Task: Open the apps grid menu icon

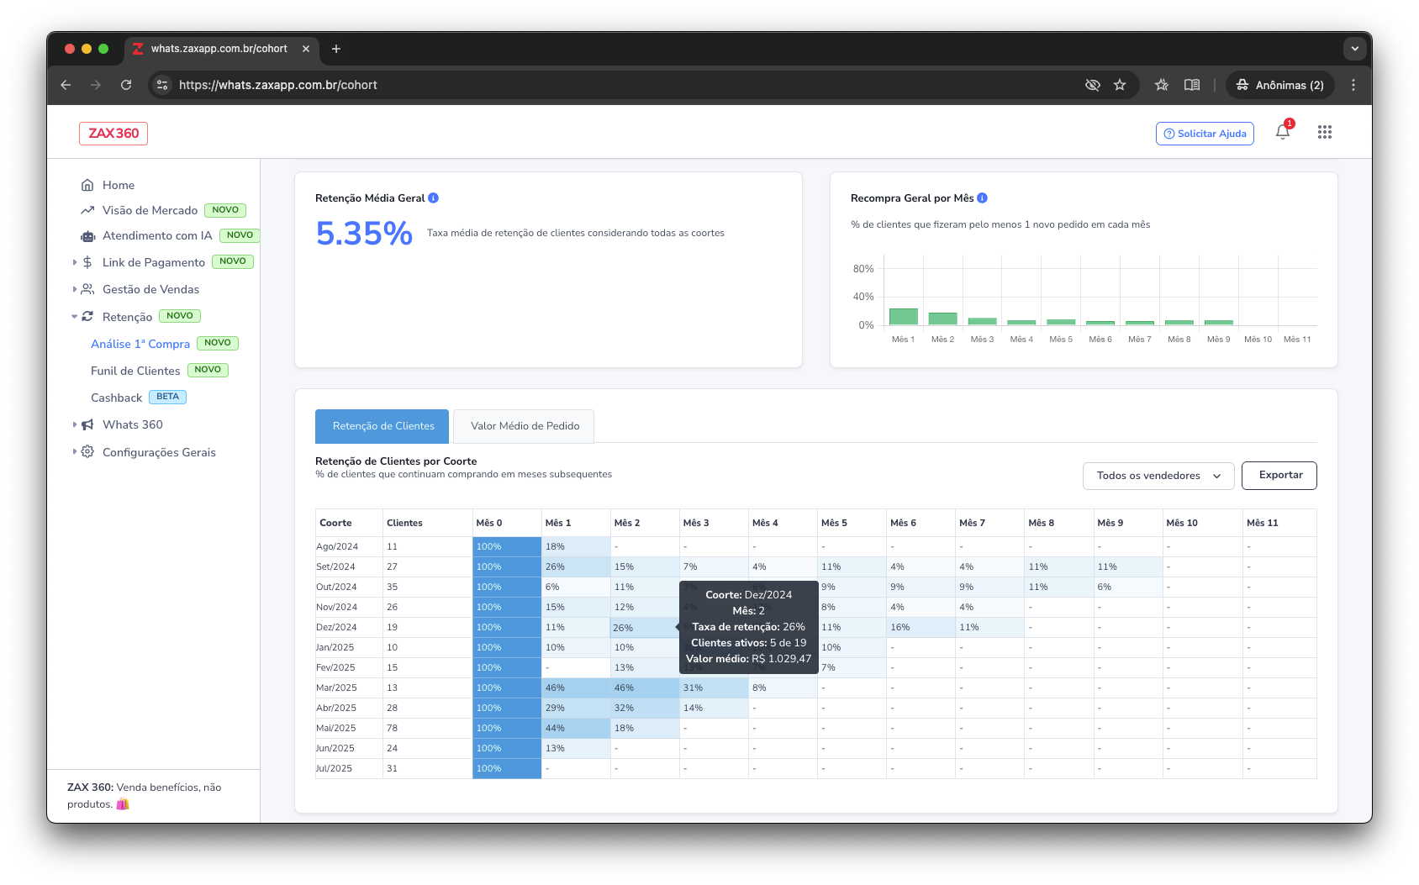Action: coord(1325,132)
